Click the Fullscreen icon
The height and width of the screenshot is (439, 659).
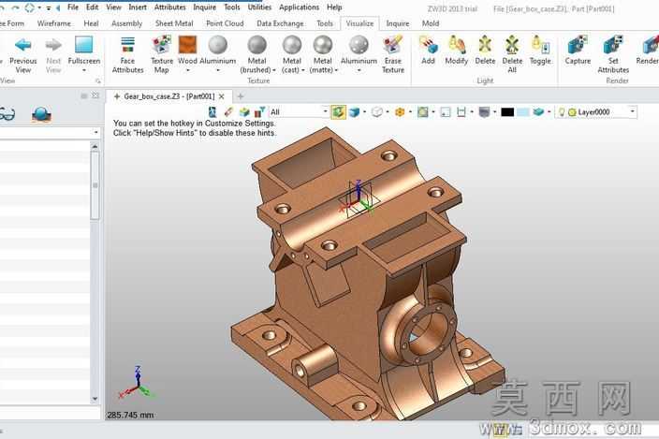[x=83, y=45]
